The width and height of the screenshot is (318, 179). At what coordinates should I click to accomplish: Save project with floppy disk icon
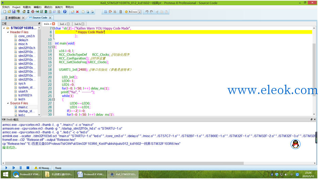pos(14,12)
